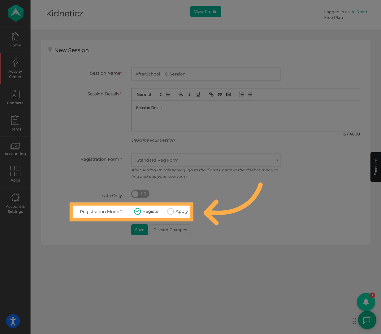Viewport: 381px width, 334px height.
Task: Open the Accounting section
Action: (x=15, y=149)
